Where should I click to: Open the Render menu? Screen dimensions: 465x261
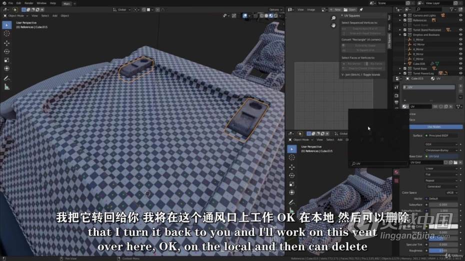[x=29, y=3]
